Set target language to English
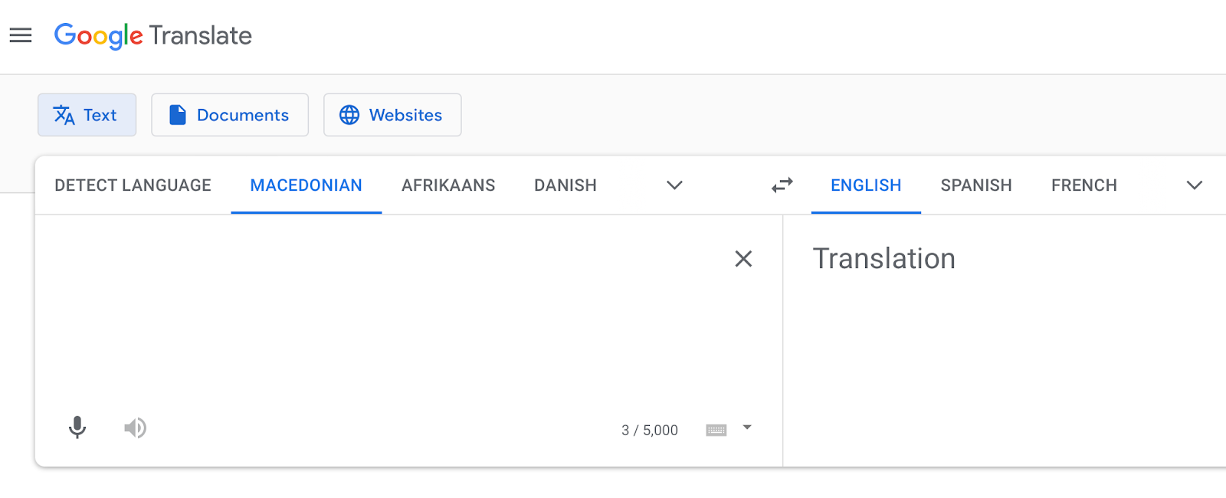The height and width of the screenshot is (498, 1226). pyautogui.click(x=866, y=185)
